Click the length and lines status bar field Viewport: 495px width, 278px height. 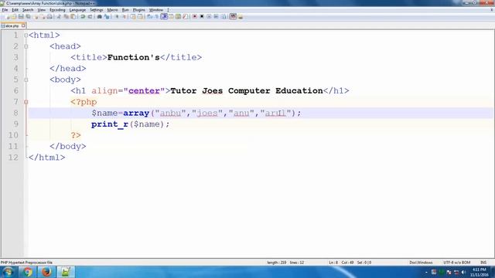tap(285, 263)
